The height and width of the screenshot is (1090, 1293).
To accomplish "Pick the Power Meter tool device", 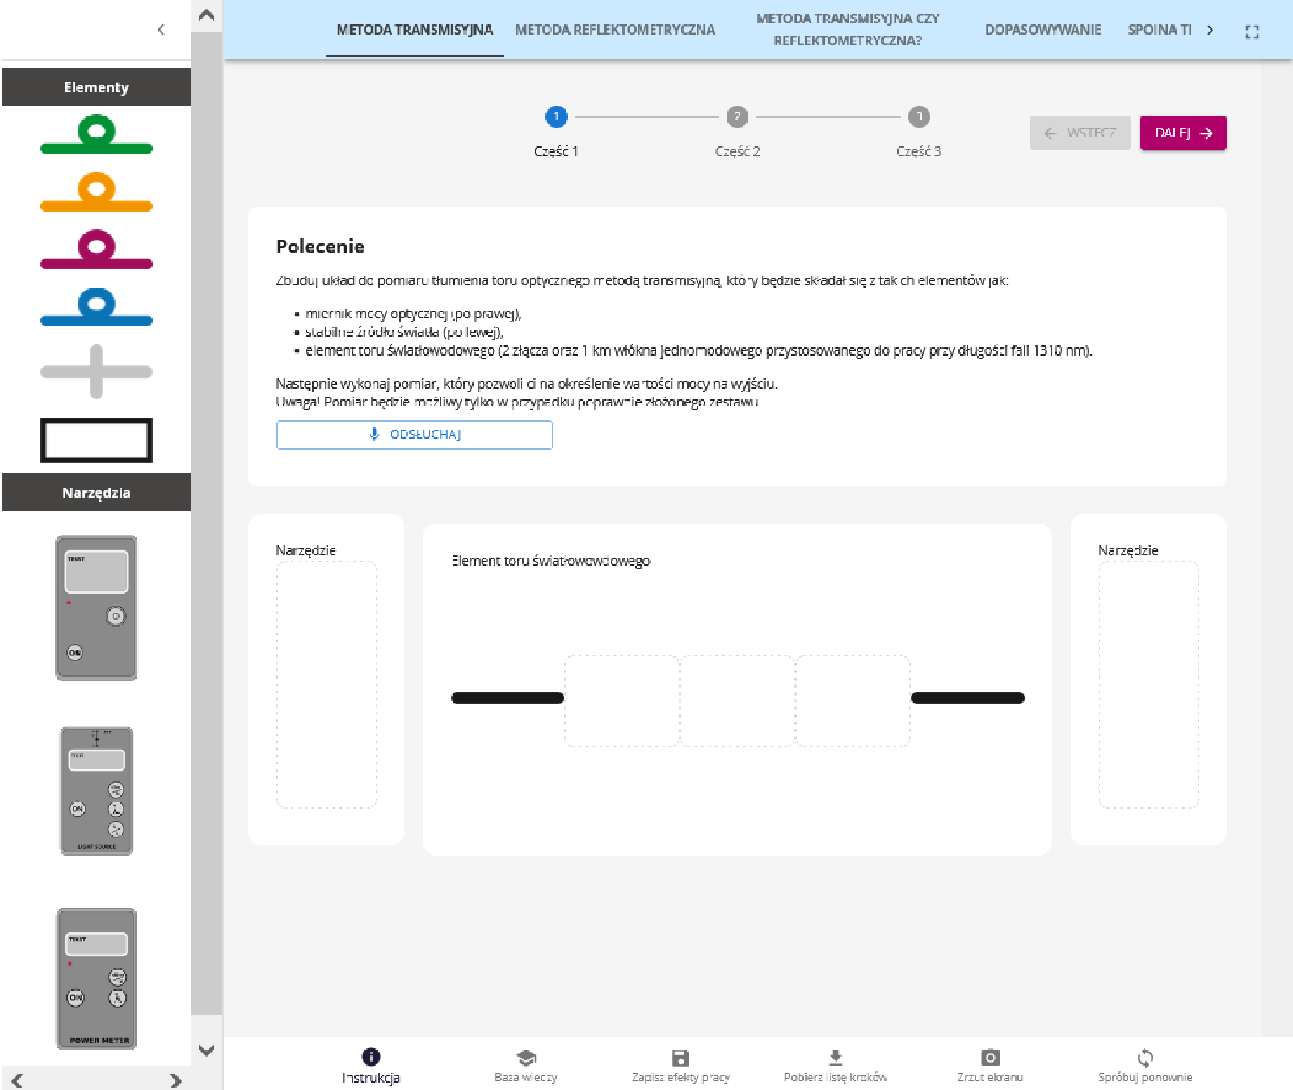I will pyautogui.click(x=96, y=978).
